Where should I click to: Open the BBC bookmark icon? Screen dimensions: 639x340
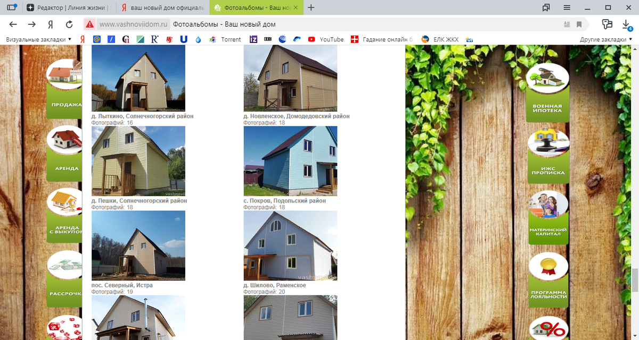(268, 39)
